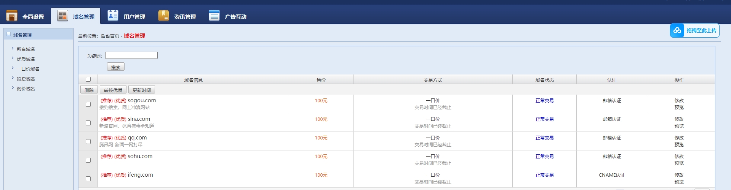Viewport: 731px width, 190px height.
Task: Click 预览 for qq.com
Action: pyautogui.click(x=679, y=144)
